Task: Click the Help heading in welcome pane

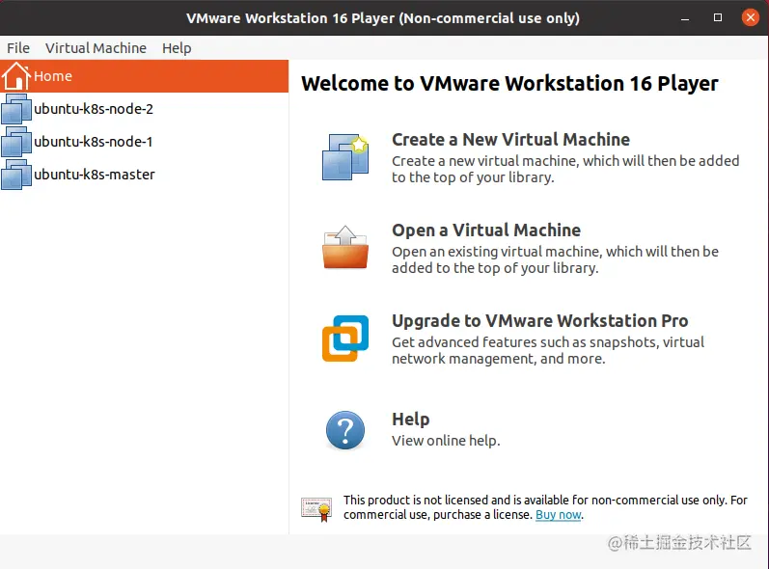Action: pyautogui.click(x=410, y=419)
